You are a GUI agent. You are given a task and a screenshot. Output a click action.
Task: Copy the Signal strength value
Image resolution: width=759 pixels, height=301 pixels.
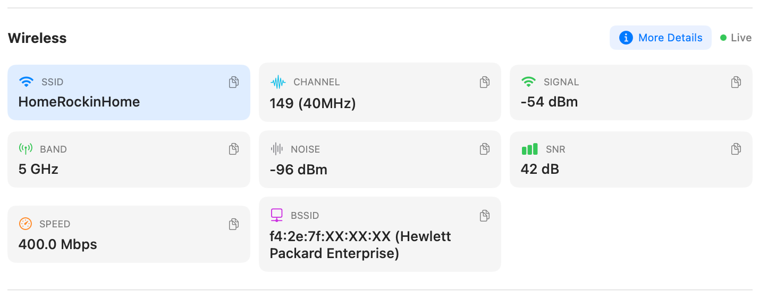pyautogui.click(x=736, y=82)
